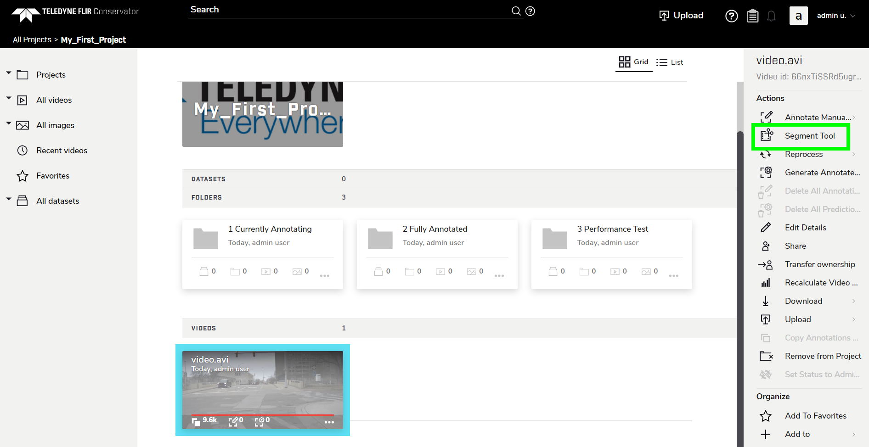This screenshot has width=869, height=447.
Task: Switch to List view mode
Action: (670, 62)
